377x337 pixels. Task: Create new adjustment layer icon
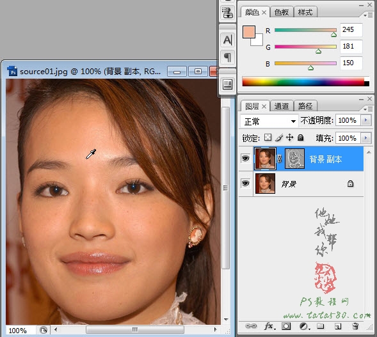coord(304,326)
